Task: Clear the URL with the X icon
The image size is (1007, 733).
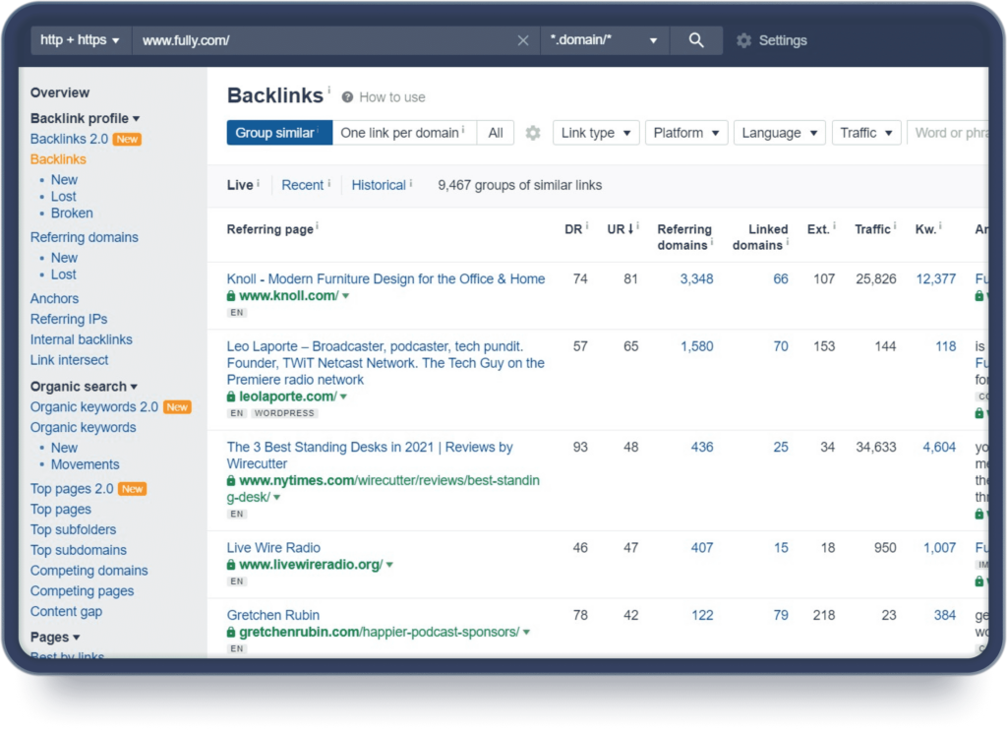Action: coord(523,40)
